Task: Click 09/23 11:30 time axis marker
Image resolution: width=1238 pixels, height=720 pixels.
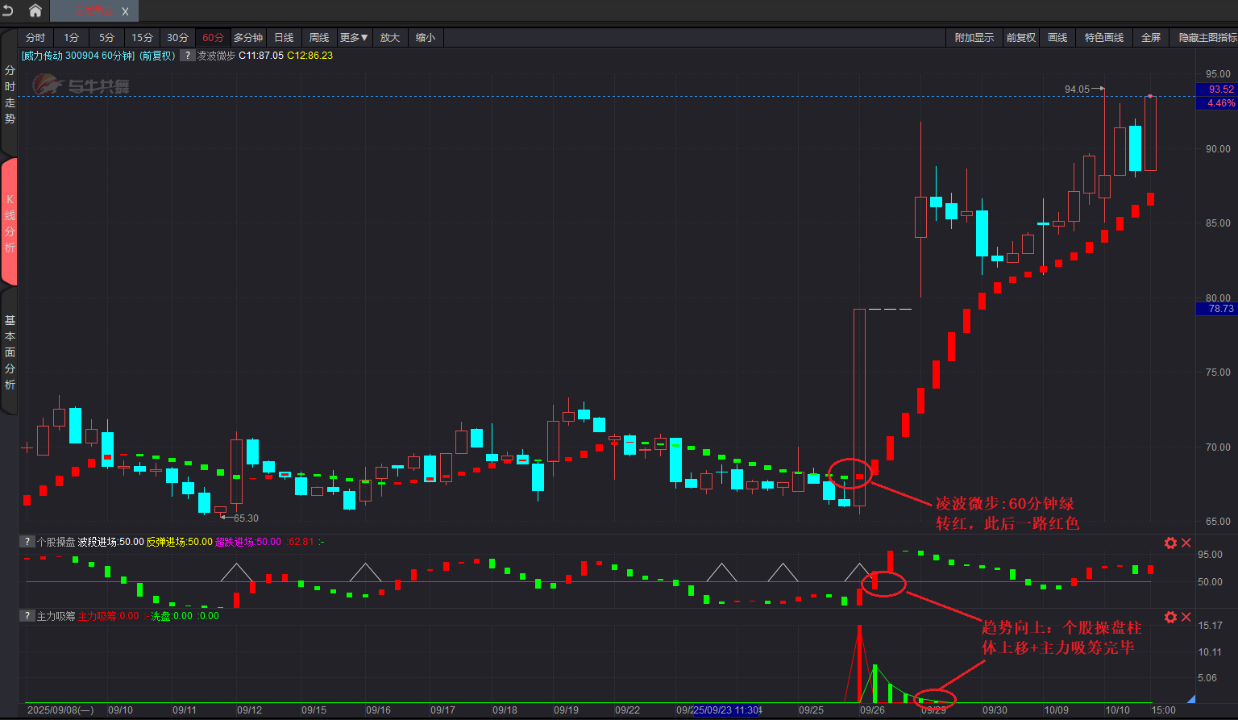Action: click(x=726, y=710)
